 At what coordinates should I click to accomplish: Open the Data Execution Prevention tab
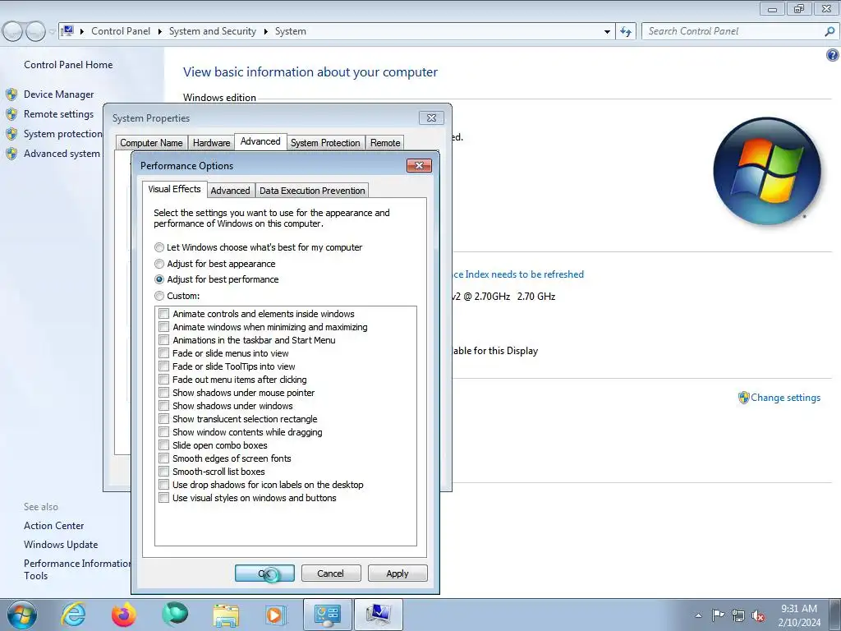(x=312, y=191)
